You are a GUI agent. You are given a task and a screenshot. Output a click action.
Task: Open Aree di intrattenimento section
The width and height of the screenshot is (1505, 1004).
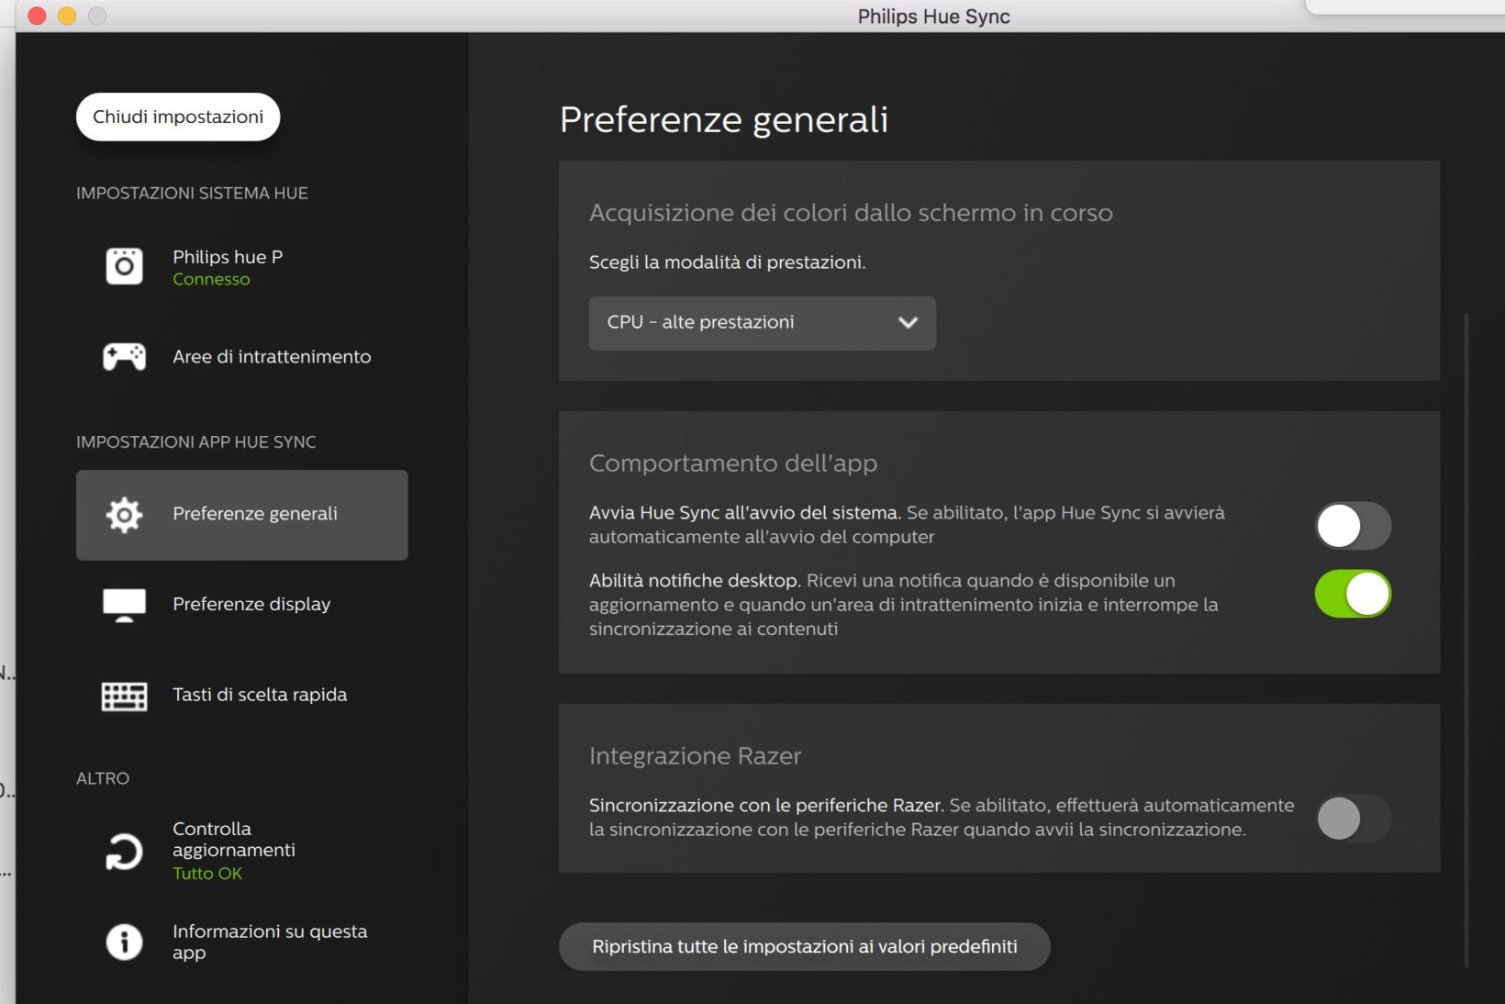click(272, 357)
